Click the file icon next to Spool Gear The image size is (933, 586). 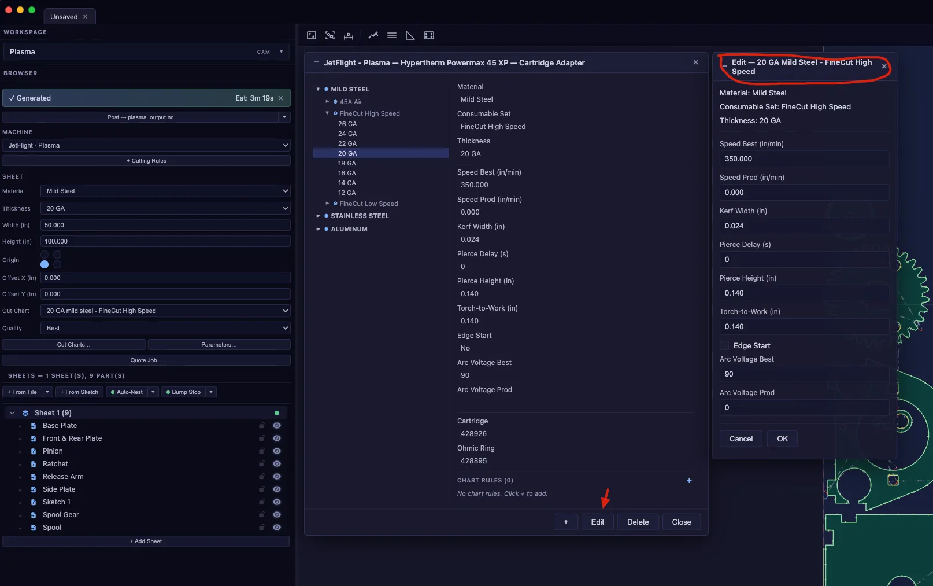pos(34,515)
